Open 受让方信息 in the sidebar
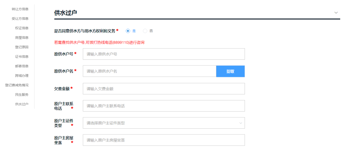 tap(20, 18)
